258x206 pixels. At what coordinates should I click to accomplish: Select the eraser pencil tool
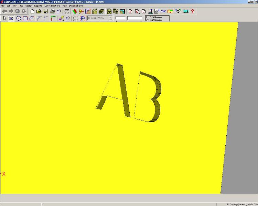[61, 18]
